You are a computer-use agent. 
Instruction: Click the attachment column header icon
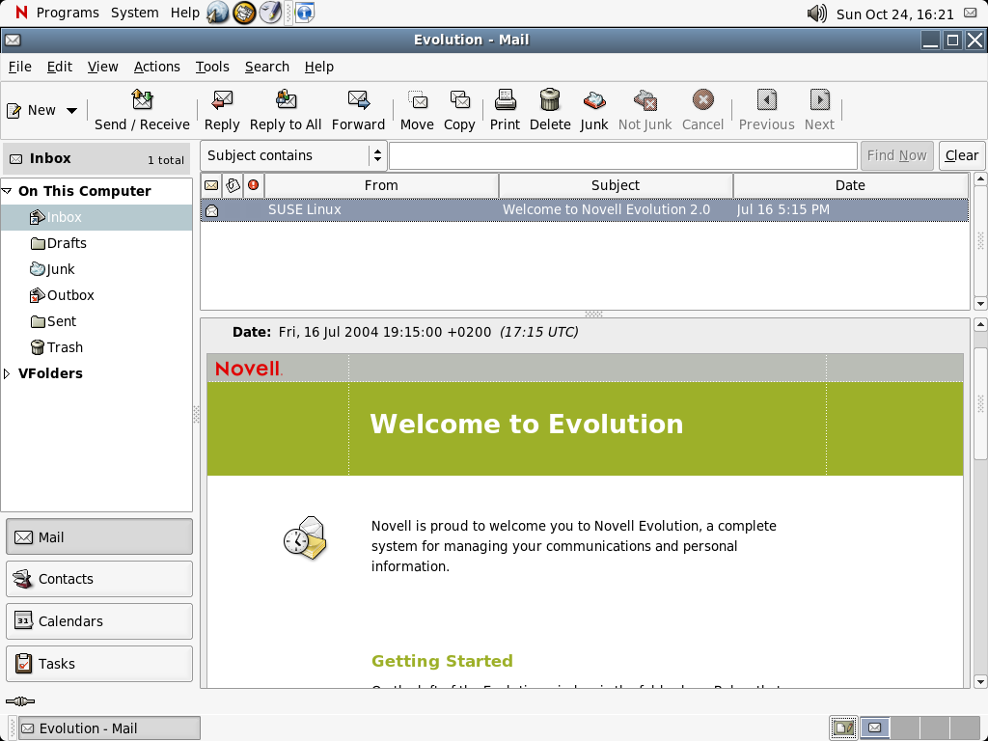[233, 185]
